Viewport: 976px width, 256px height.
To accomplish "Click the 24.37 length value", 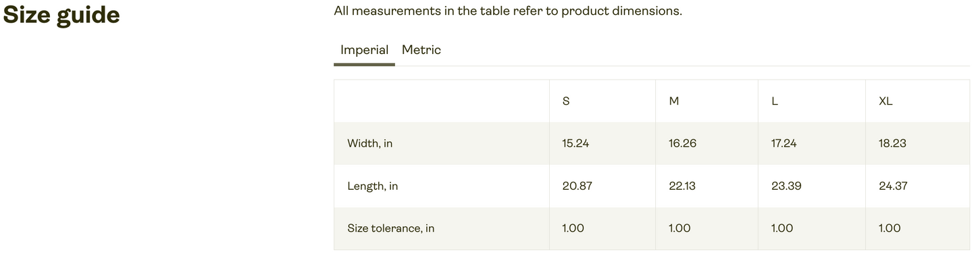I will point(893,186).
